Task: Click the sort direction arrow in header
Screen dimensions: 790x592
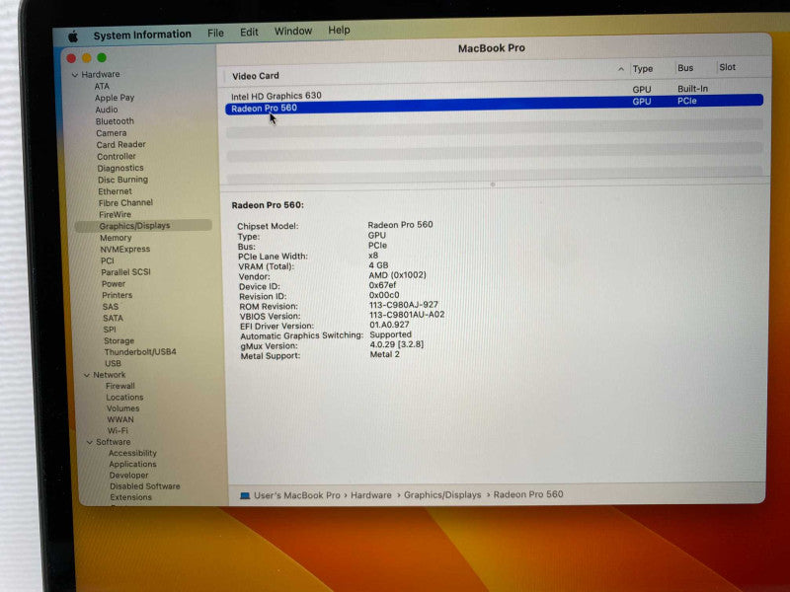Action: click(x=621, y=69)
